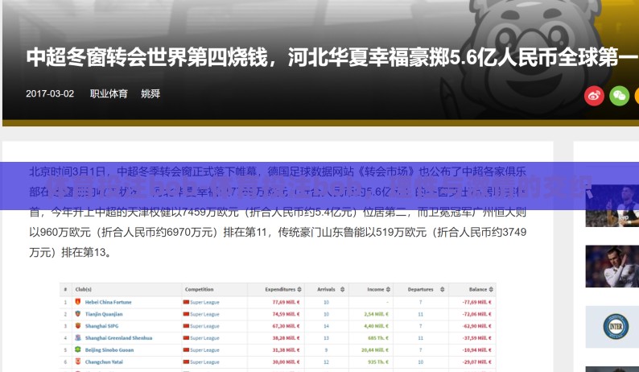Click the balance value -37,59 Mill. €
639x372 pixels.
[x=476, y=338]
